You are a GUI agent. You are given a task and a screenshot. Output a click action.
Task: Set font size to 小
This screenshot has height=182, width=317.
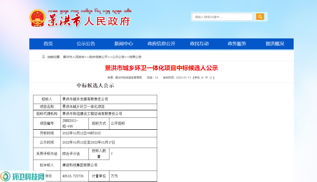click(211, 77)
